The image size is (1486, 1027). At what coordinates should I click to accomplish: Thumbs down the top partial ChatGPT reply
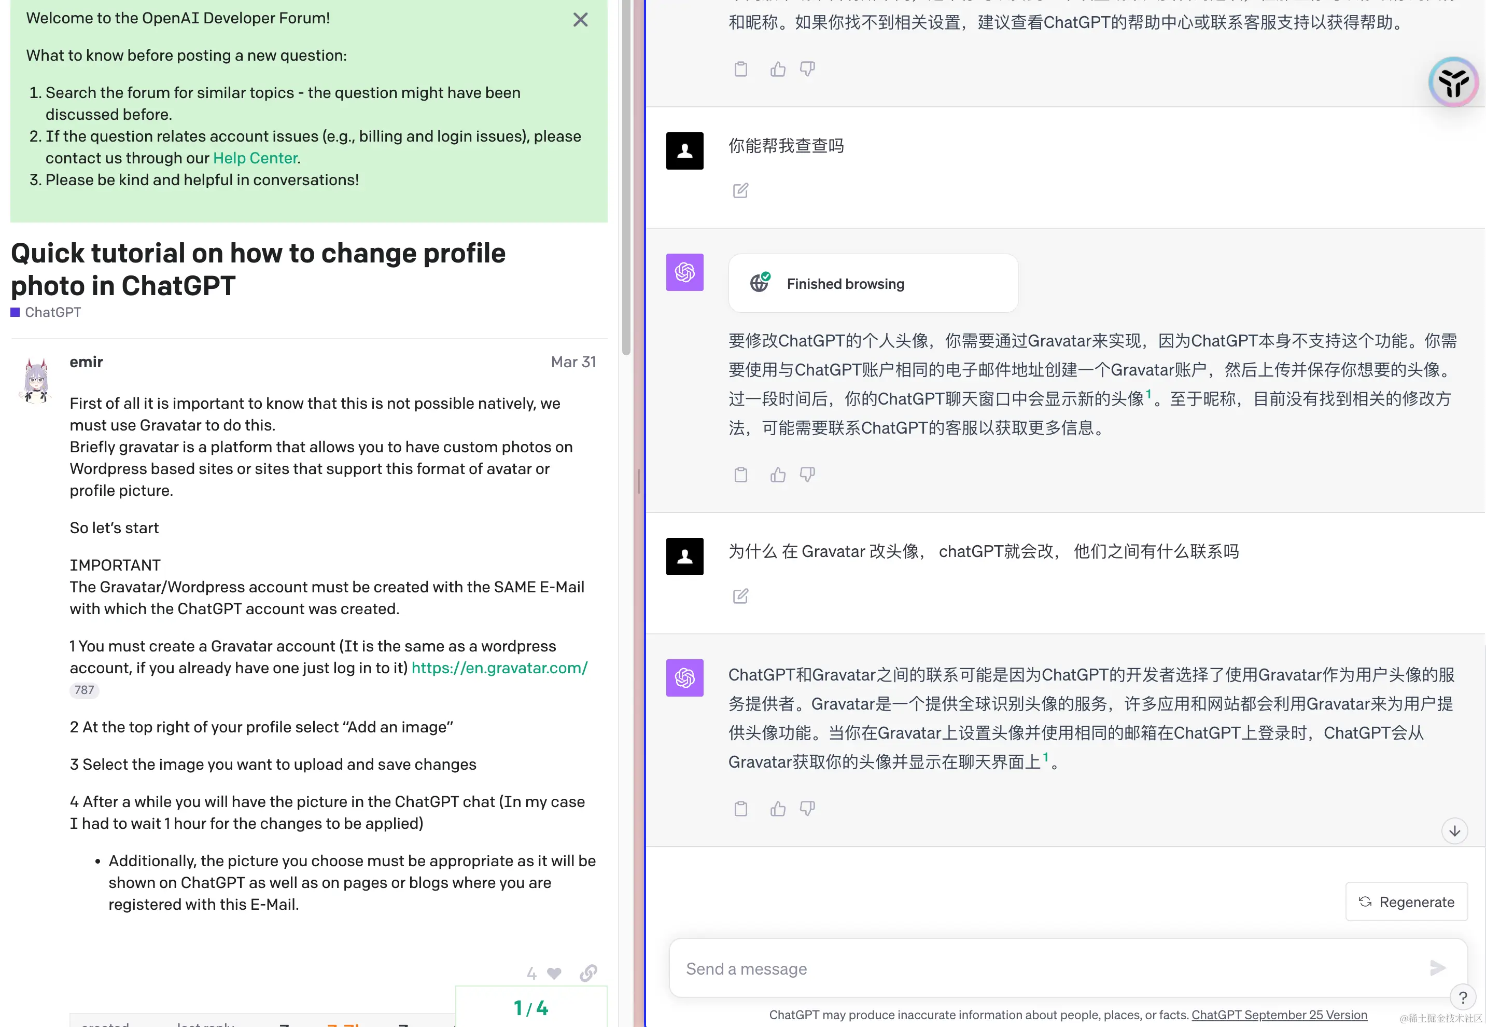click(x=807, y=69)
